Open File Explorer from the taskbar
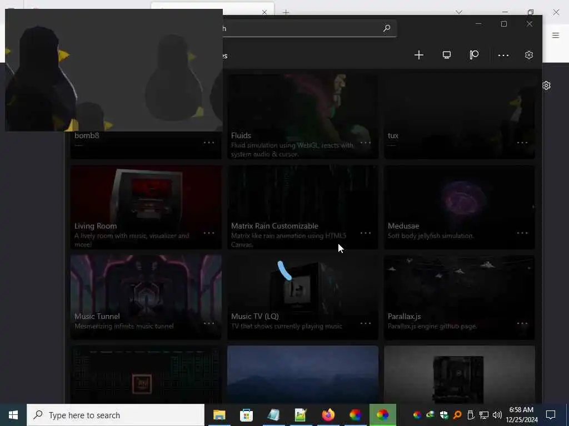Viewport: 569px width, 426px height. coord(219,415)
